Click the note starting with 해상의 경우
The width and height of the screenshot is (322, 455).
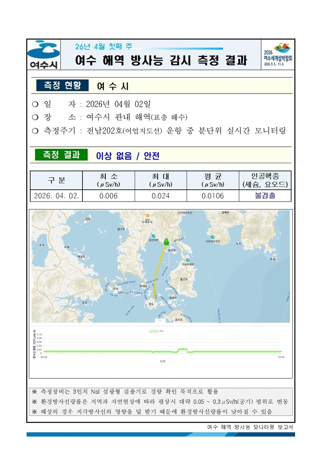tap(152, 412)
